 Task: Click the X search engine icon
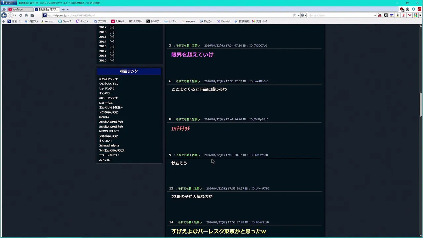[x=386, y=15]
